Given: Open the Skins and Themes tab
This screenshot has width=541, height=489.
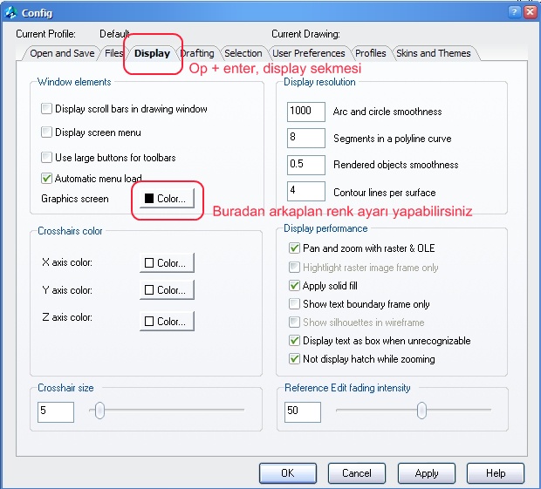Looking at the screenshot, I should point(434,53).
